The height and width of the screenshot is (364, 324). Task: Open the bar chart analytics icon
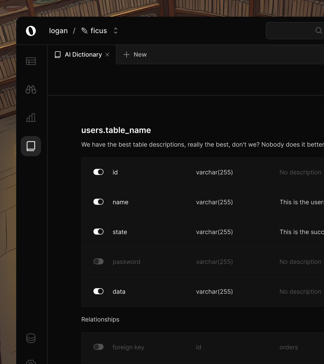pos(31,118)
